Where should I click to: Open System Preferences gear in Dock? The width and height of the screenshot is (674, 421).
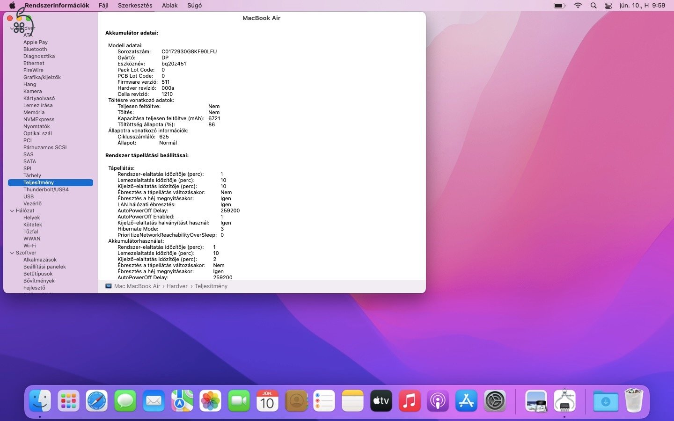495,401
